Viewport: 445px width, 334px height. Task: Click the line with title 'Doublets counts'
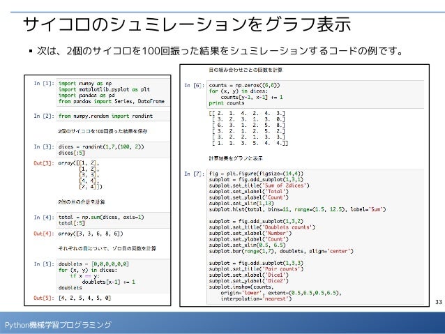[262, 227]
